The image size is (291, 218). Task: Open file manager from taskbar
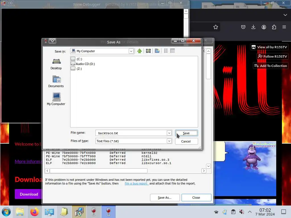coord(20,212)
